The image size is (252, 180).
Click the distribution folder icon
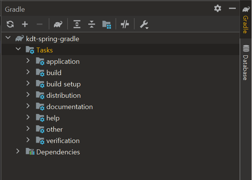click(40, 95)
